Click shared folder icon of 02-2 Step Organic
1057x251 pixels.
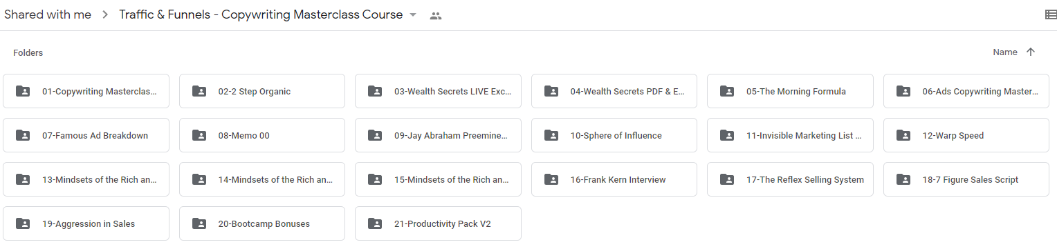tap(199, 91)
